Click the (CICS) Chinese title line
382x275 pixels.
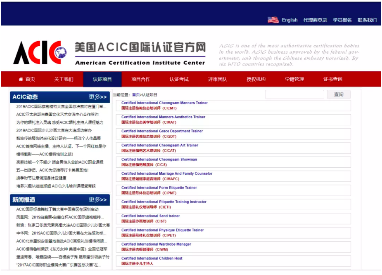tap(144, 165)
